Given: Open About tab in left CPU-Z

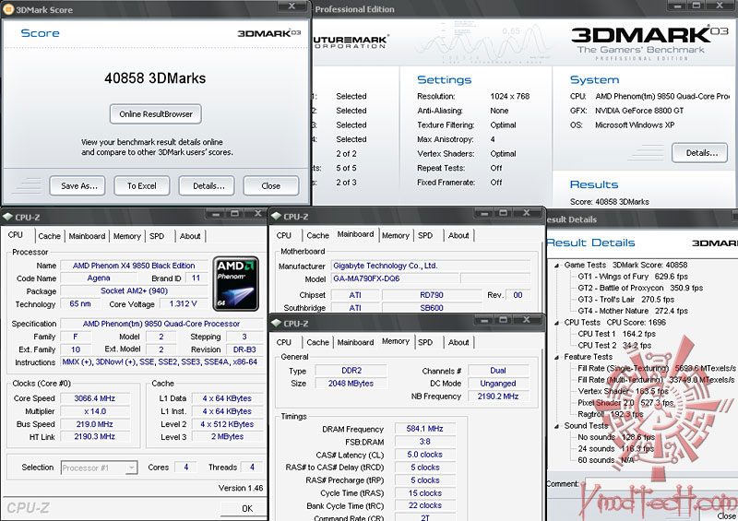Looking at the screenshot, I should click(190, 236).
